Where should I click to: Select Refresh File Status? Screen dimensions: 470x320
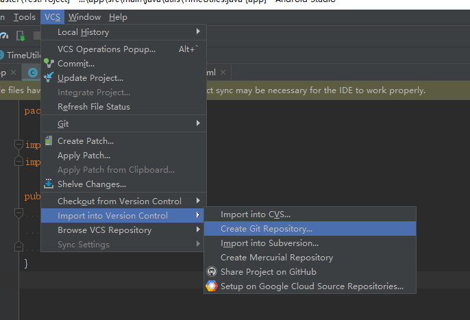(x=123, y=107)
